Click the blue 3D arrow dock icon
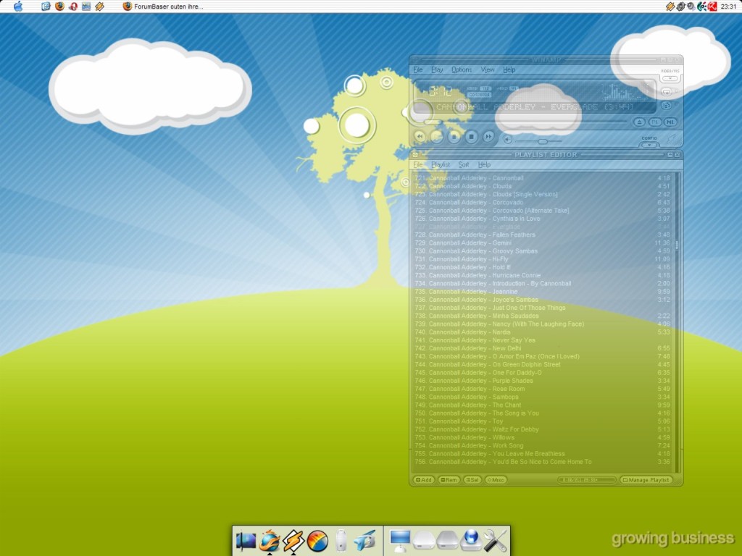Screen dimensions: 742x556 (x=365, y=540)
